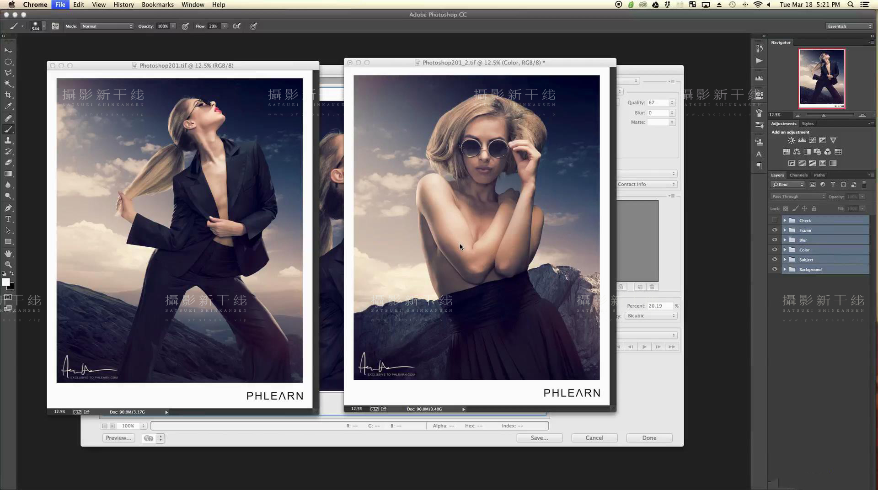The width and height of the screenshot is (878, 490).
Task: Select the Rectangle shape tool
Action: coord(8,241)
